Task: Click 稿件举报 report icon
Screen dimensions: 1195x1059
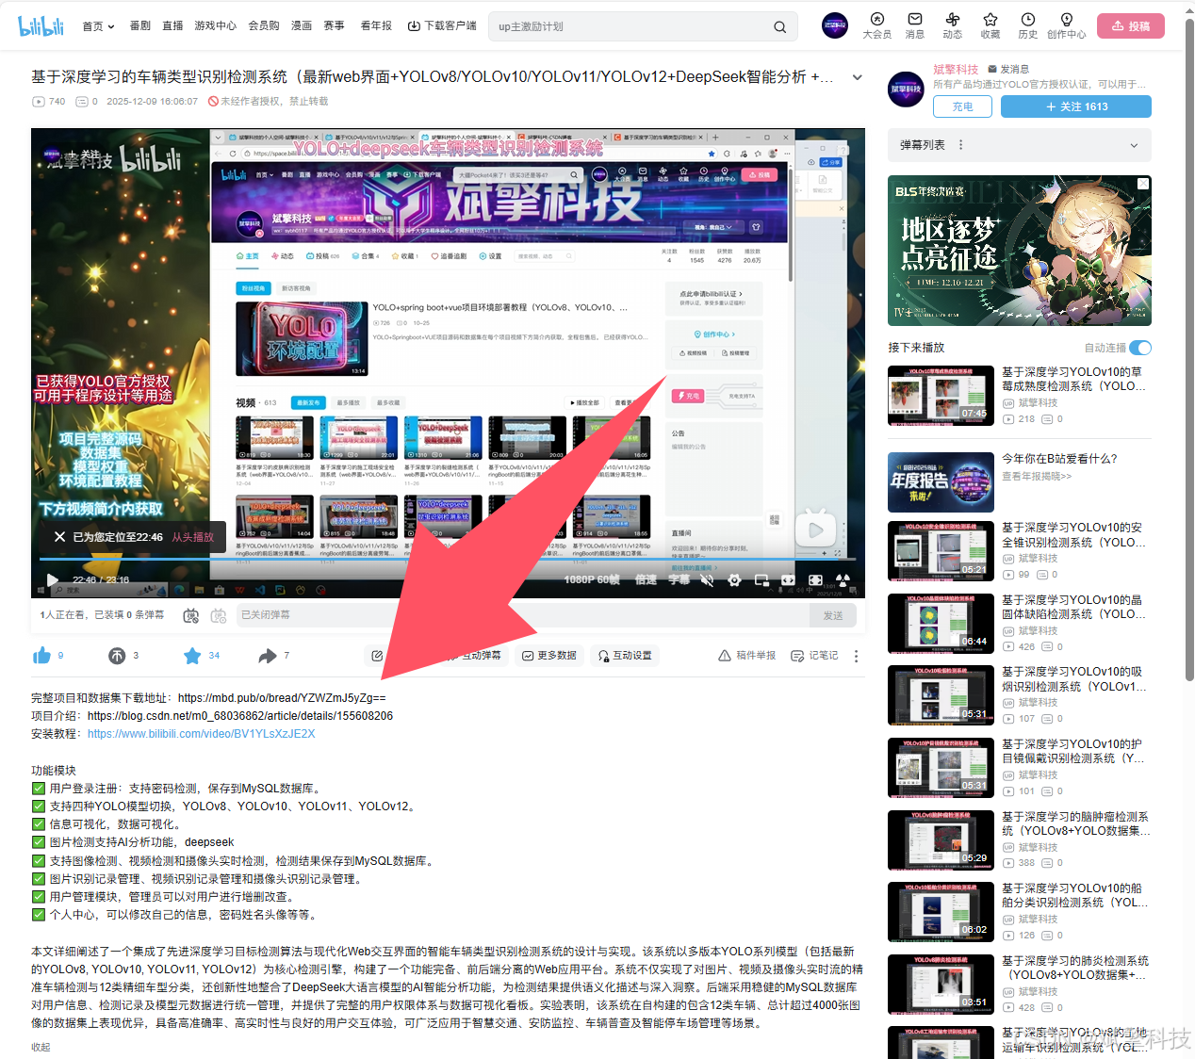Action: (x=746, y=656)
